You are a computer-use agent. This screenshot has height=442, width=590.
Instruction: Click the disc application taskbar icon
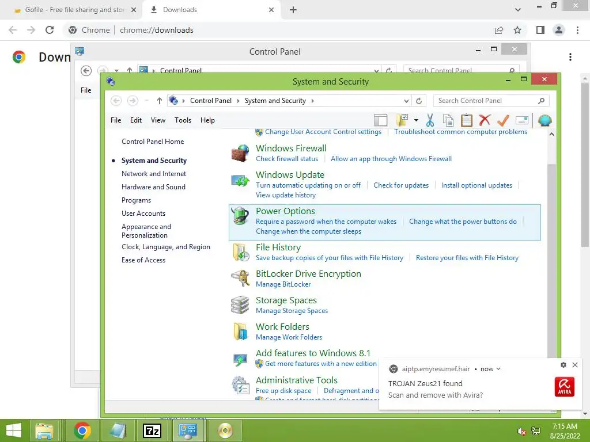[x=225, y=430]
